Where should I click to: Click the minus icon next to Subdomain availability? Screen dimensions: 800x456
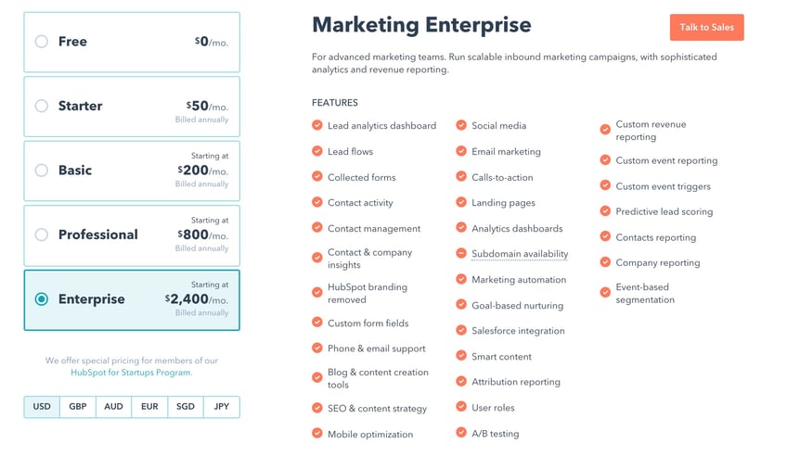tap(461, 253)
